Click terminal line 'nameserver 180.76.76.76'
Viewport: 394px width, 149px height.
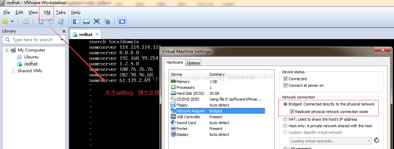pos(121,69)
